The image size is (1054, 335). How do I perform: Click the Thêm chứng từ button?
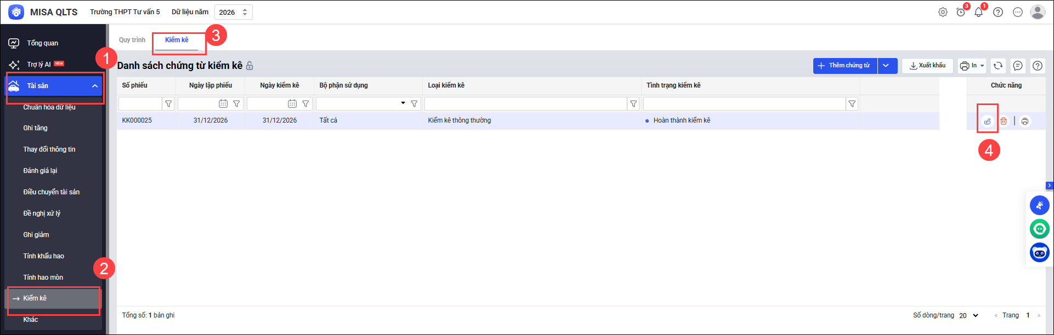[845, 66]
